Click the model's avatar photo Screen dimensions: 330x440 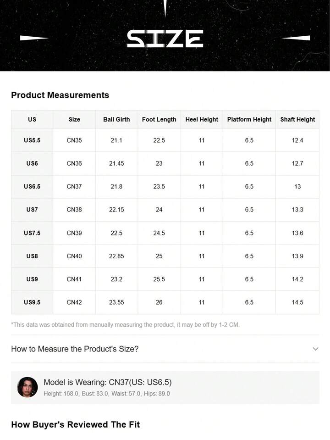pyautogui.click(x=27, y=387)
